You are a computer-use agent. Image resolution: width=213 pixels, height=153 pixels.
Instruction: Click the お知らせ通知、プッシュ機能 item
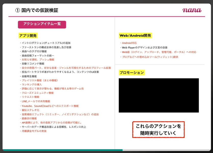[x=38, y=60]
